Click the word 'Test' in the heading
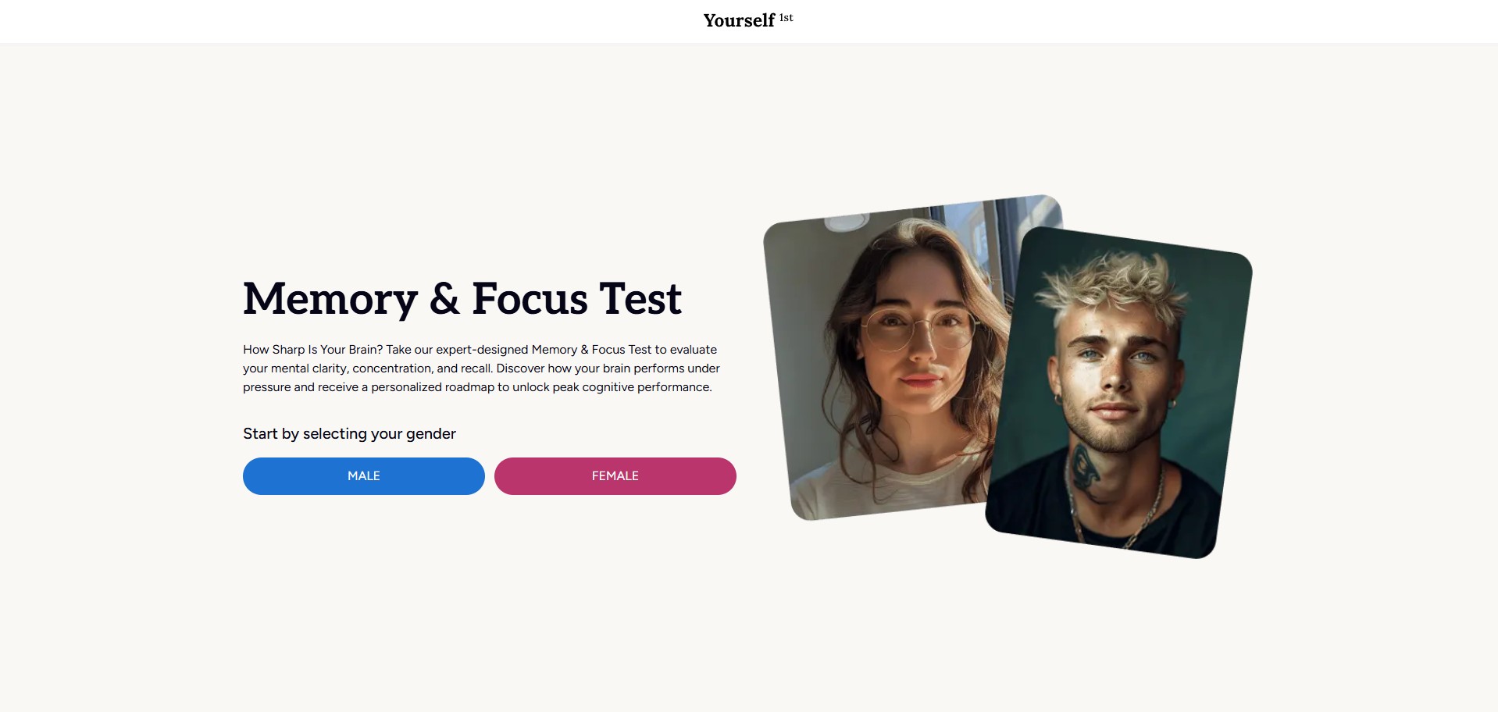Viewport: 1498px width, 712px height. (x=640, y=298)
